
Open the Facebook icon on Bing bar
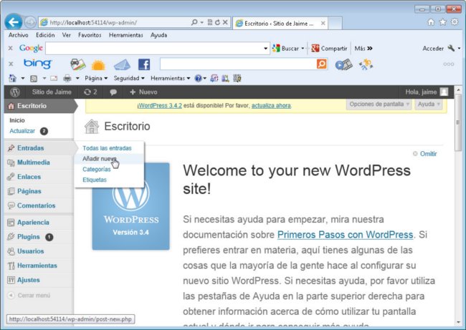tap(144, 64)
